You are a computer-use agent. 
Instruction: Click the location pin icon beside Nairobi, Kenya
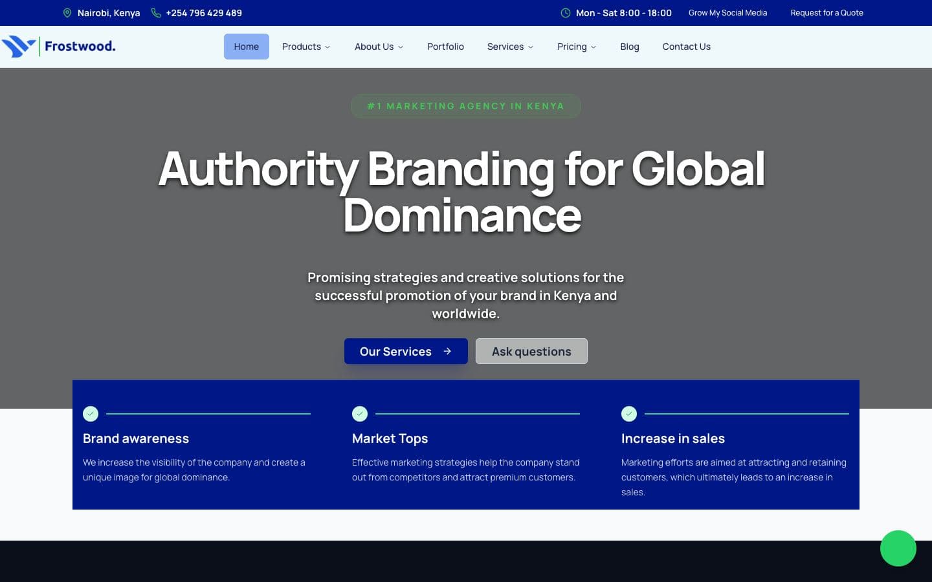[67, 13]
